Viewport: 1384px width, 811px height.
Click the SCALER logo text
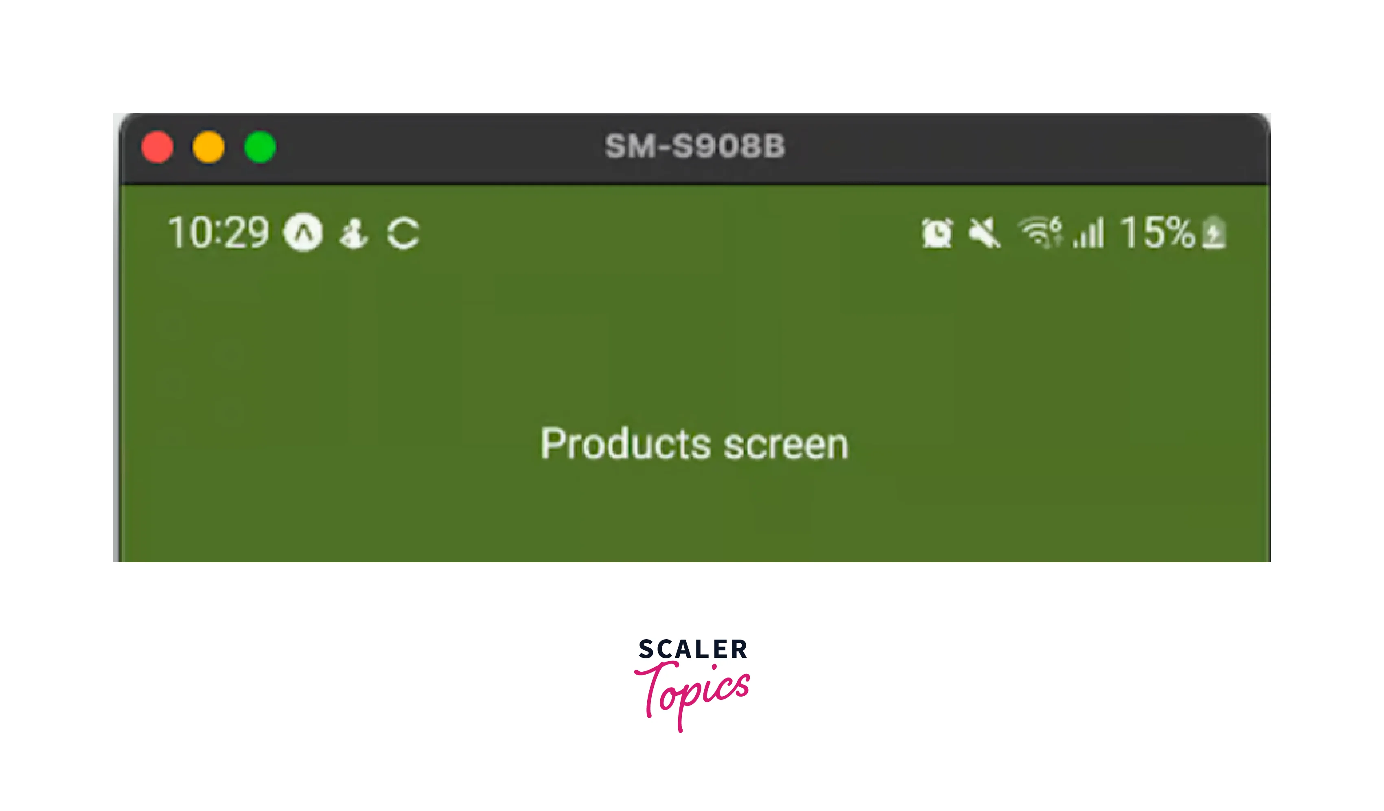692,649
